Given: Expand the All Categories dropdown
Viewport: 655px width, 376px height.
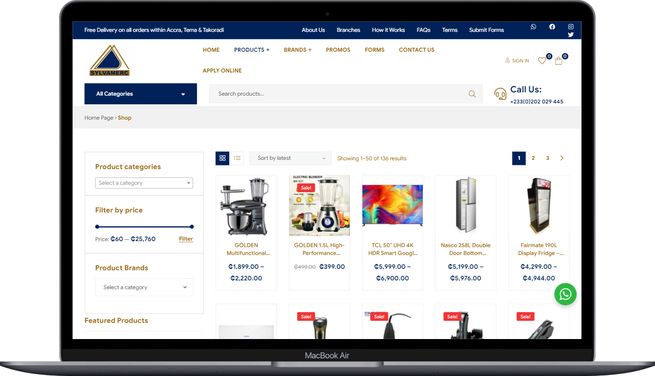Looking at the screenshot, I should (141, 94).
